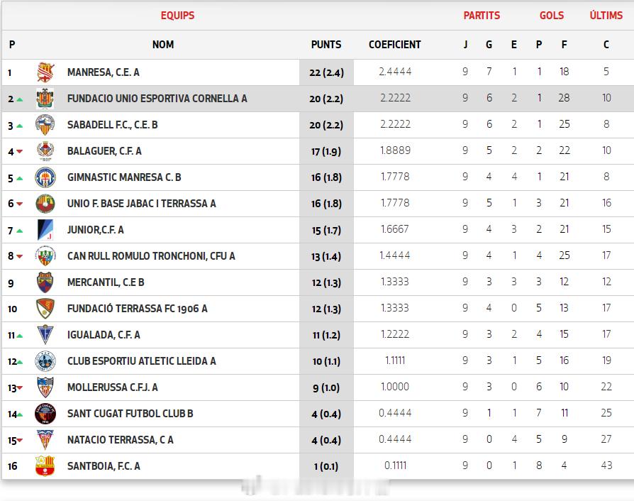634x501 pixels.
Task: Click the Santboia F.C. A crest
Action: (x=45, y=466)
